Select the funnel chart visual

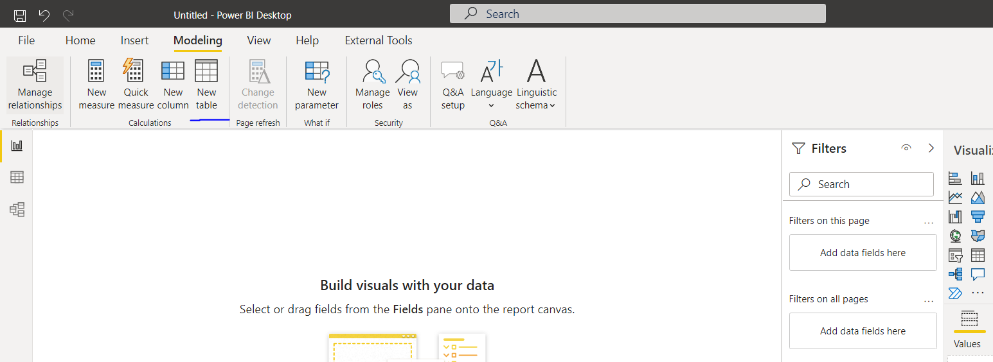point(978,217)
